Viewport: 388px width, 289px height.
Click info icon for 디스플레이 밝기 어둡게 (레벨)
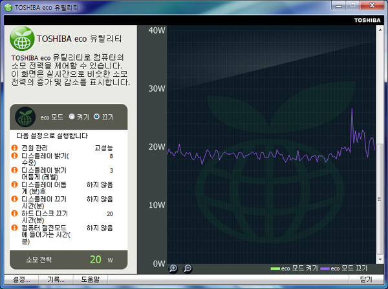tap(15, 170)
